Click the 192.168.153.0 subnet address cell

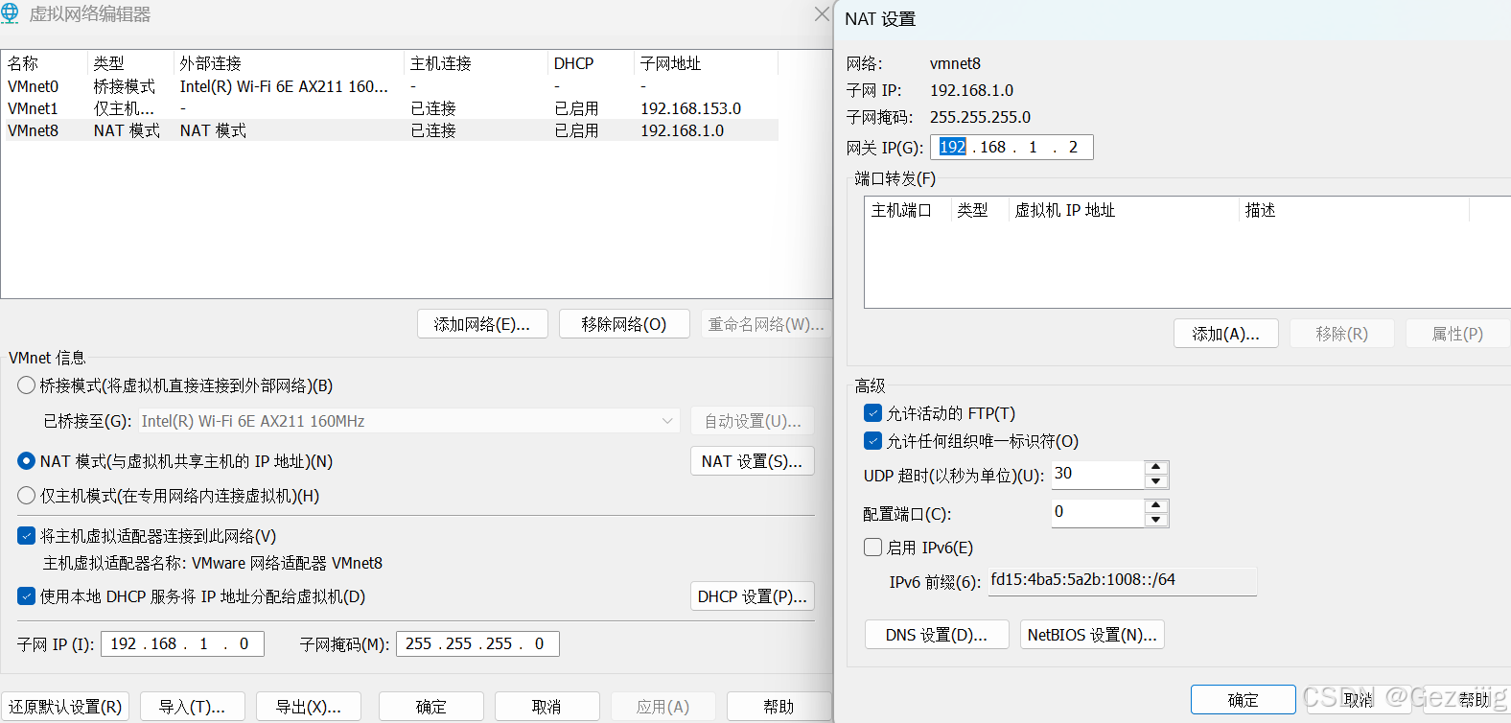691,108
